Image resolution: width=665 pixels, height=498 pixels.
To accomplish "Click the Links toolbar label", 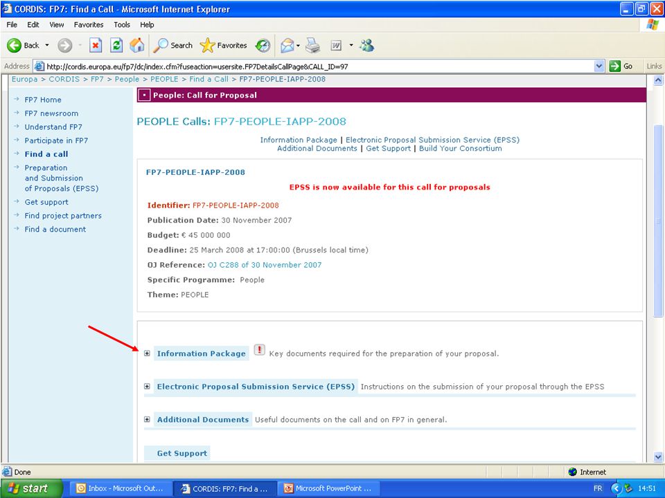I will click(x=653, y=66).
